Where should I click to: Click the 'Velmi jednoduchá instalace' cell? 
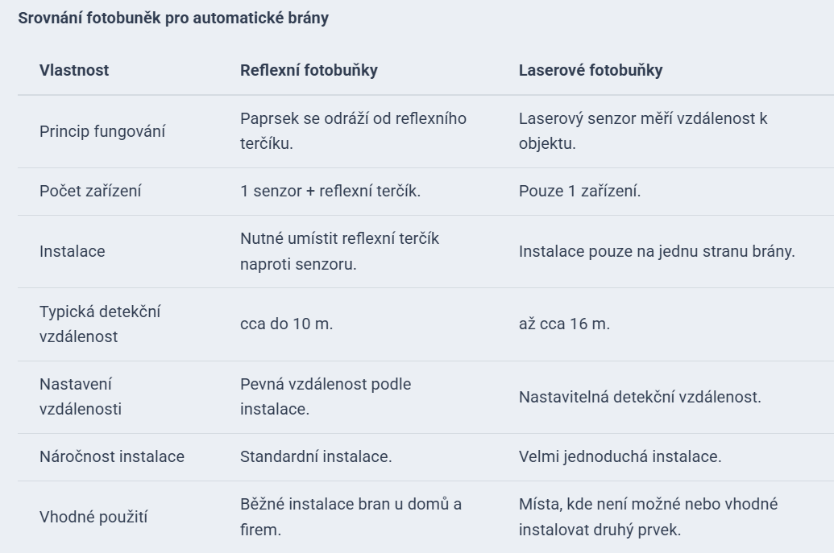[620, 456]
